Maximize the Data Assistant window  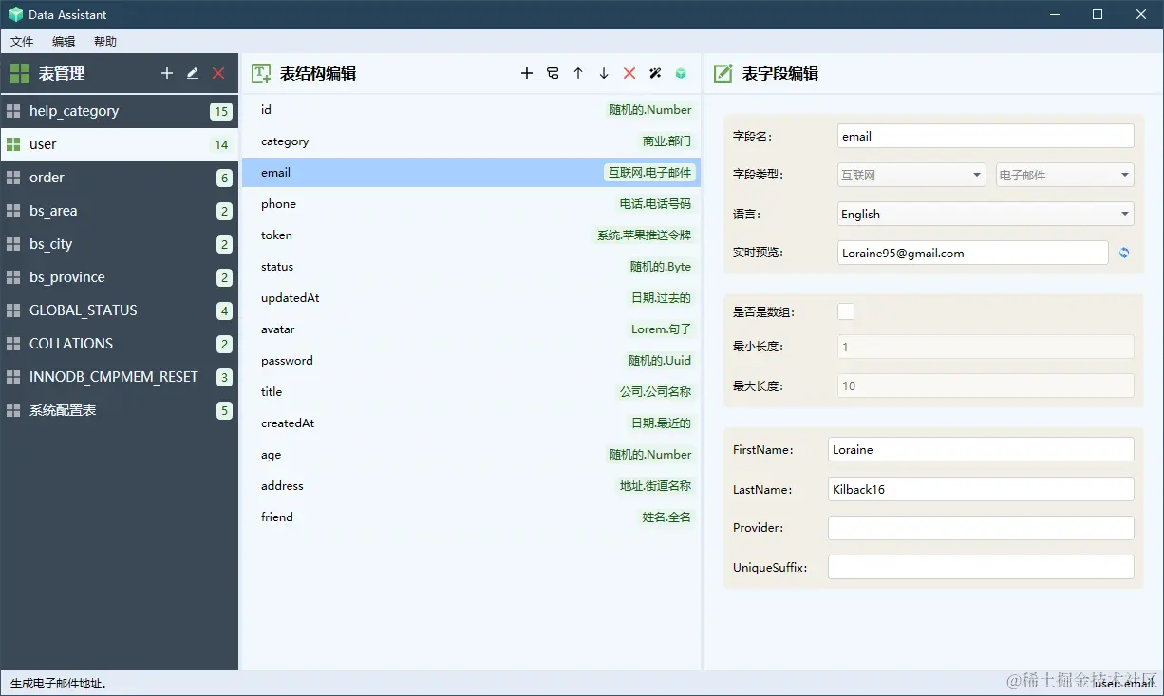click(1098, 14)
